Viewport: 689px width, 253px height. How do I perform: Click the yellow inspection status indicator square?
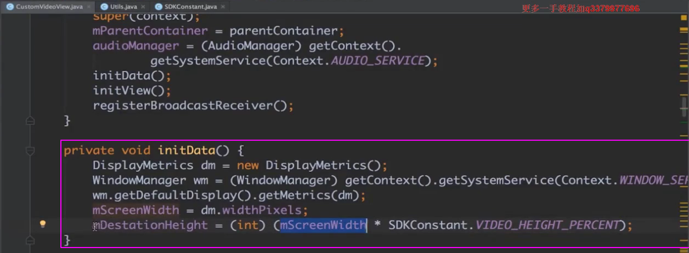click(x=685, y=17)
